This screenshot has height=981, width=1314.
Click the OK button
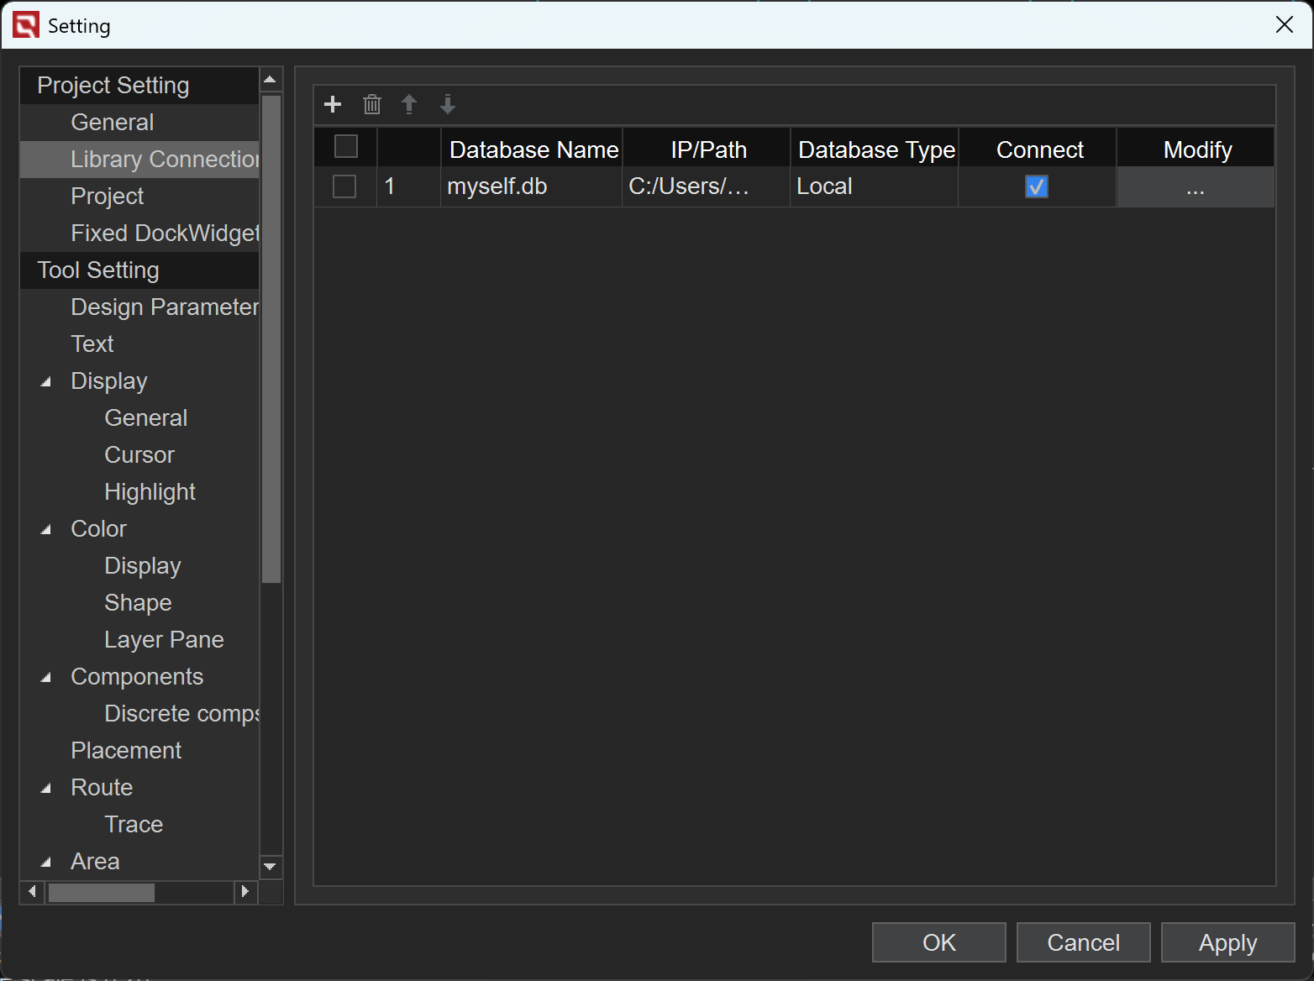(938, 942)
